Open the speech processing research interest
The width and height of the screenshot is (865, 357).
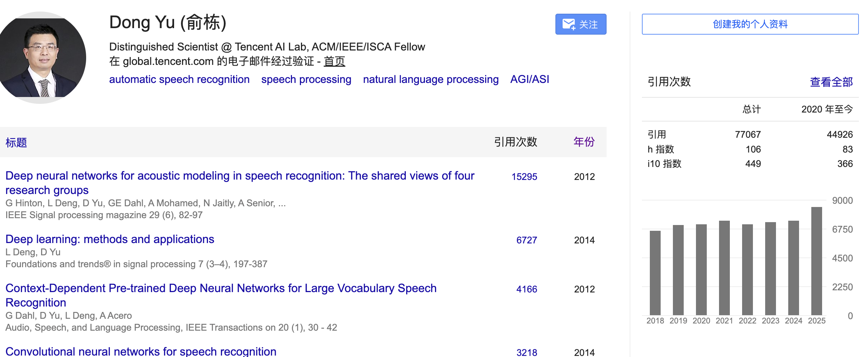[x=306, y=79]
